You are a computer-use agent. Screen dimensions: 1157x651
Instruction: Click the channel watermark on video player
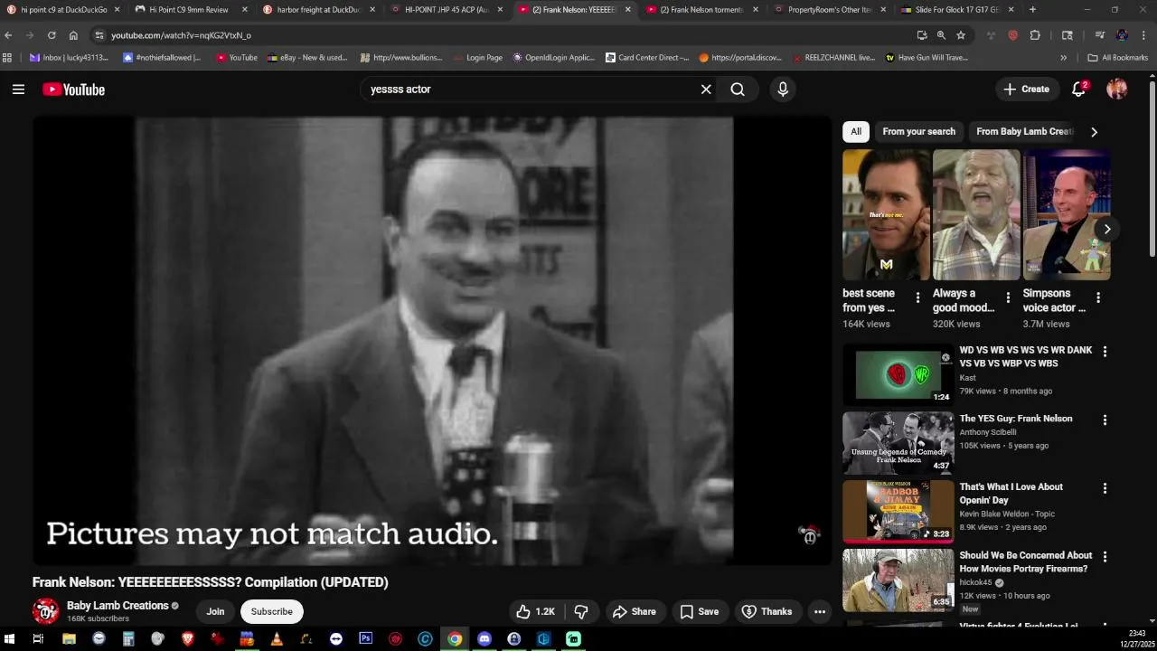810,534
